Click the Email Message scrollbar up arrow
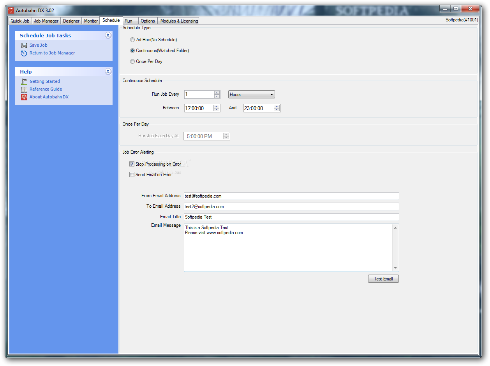The height and width of the screenshot is (366, 490). [395, 228]
